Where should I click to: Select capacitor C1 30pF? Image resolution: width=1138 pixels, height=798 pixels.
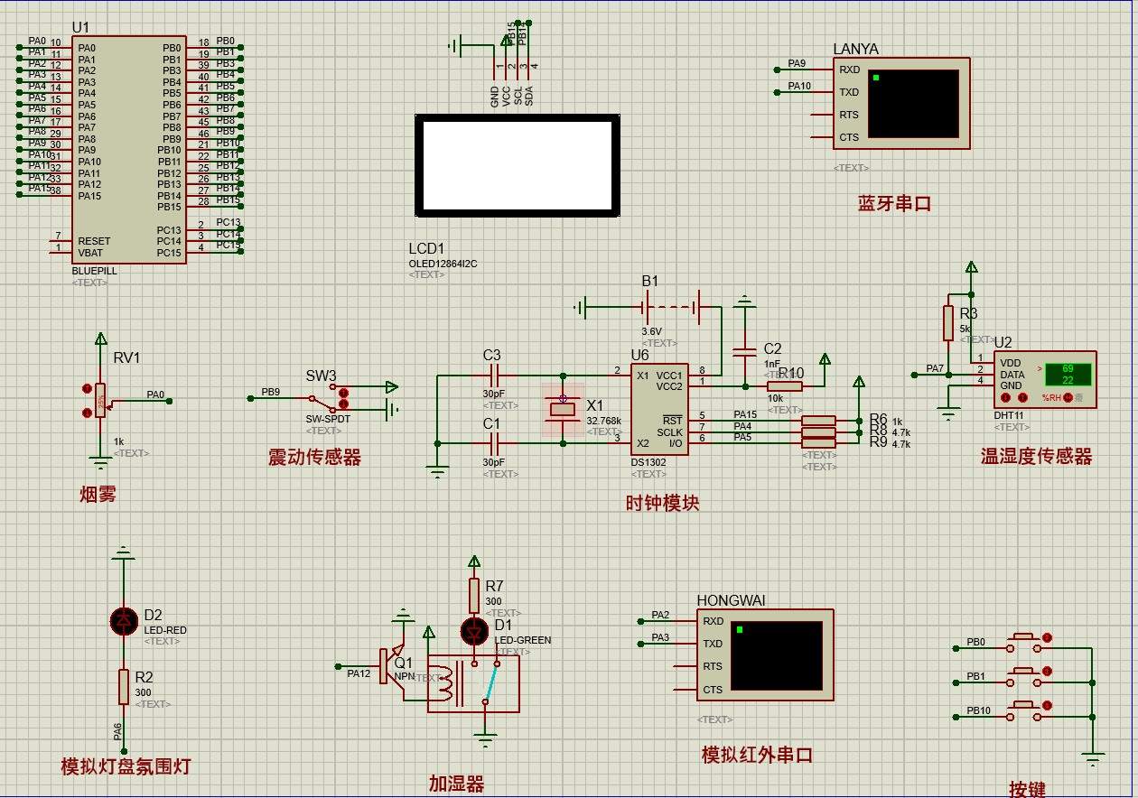pos(493,442)
